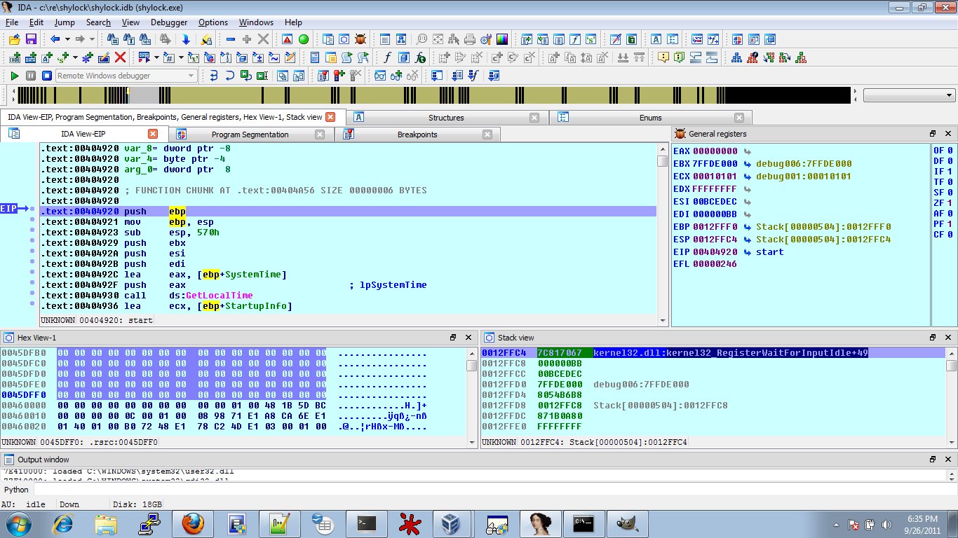Image resolution: width=958 pixels, height=538 pixels.
Task: Open dropdown next to the # icon
Action: click(180, 57)
